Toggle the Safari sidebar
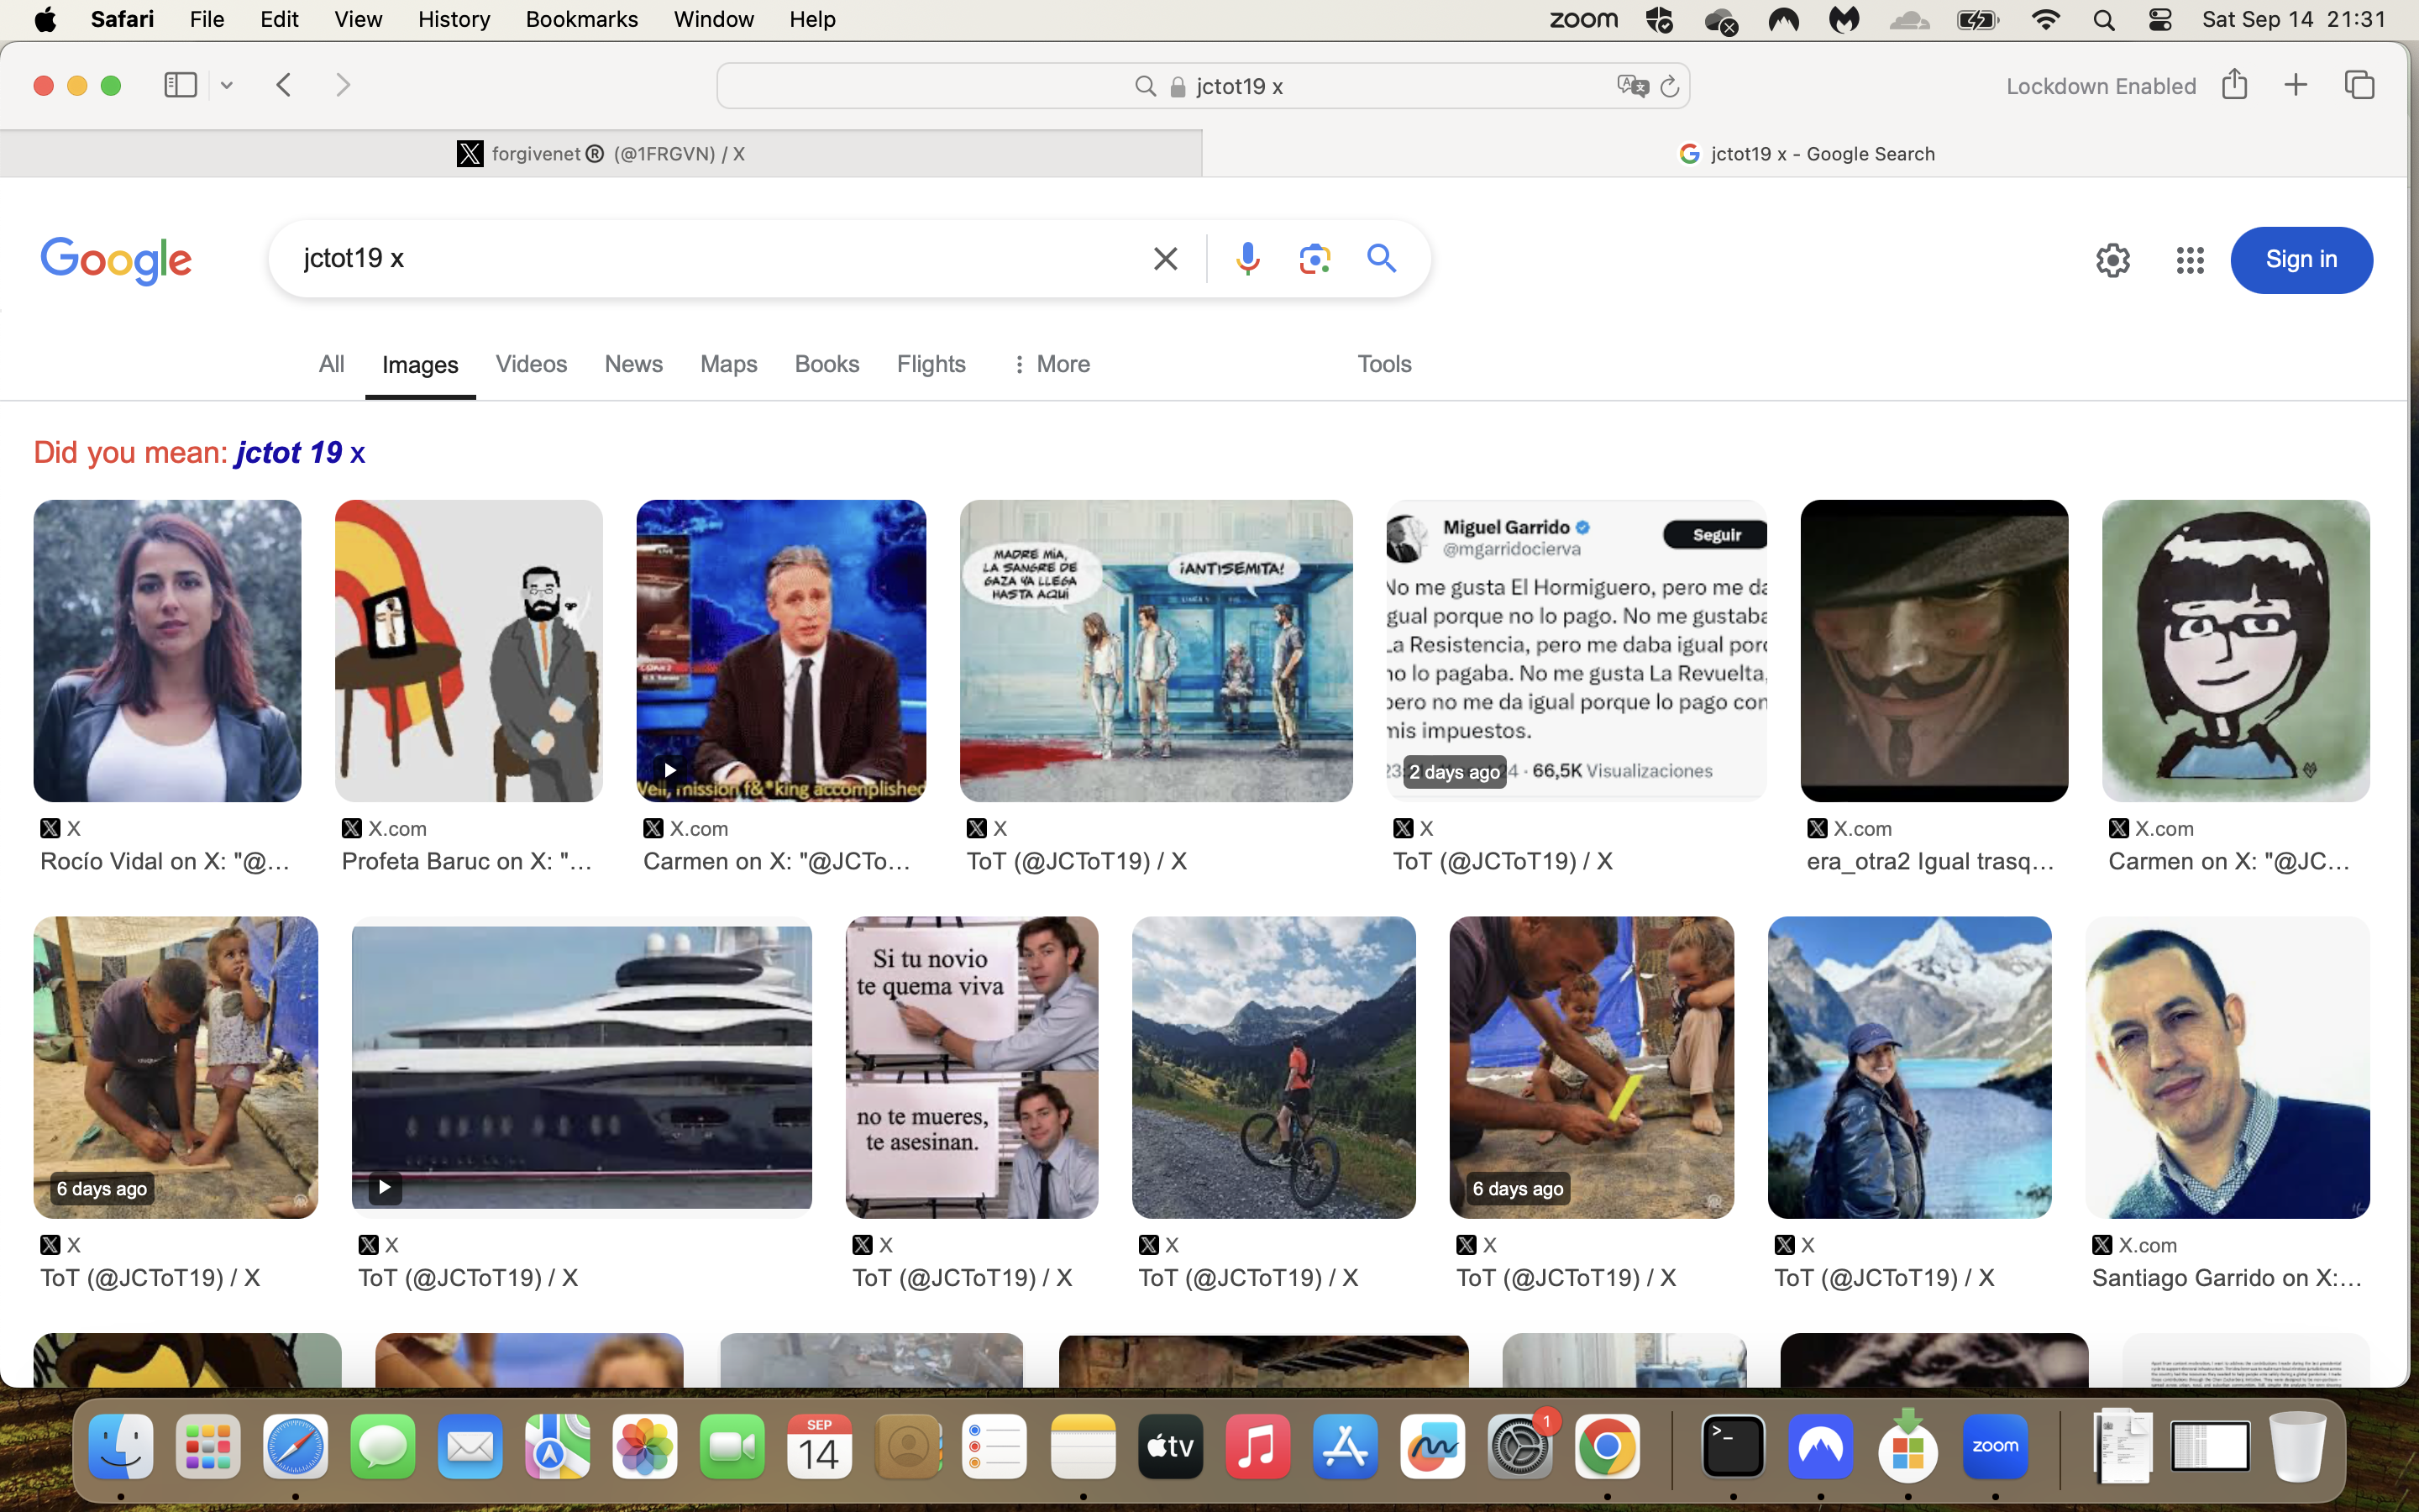The width and height of the screenshot is (2419, 1512). pos(180,85)
